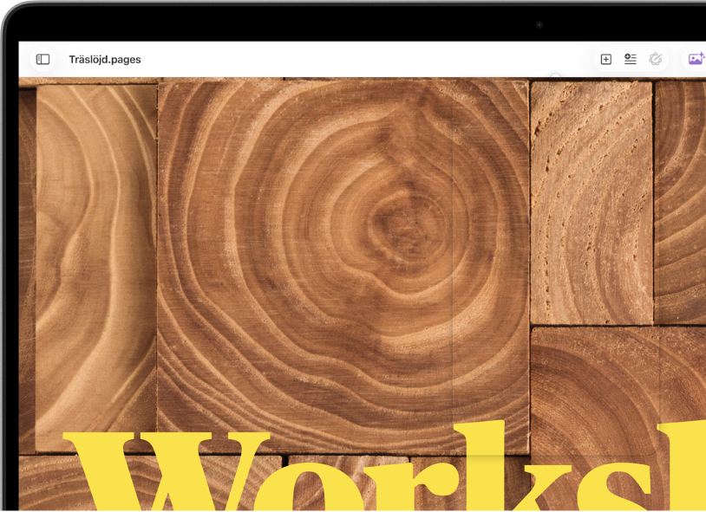Open the purple image generation icon

pyautogui.click(x=696, y=59)
